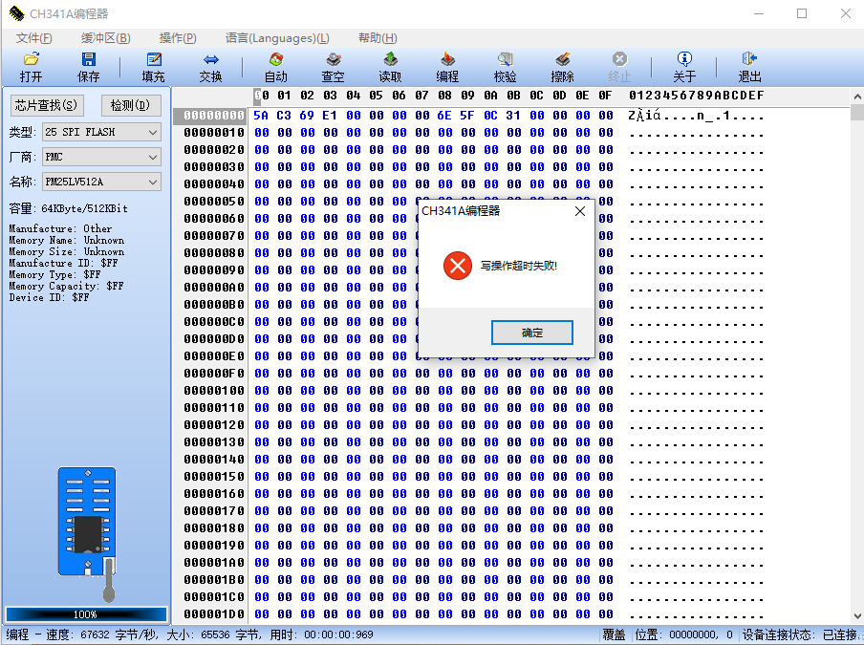The image size is (864, 645).
Task: Click the 编程 (Program) toolbar icon
Action: click(447, 59)
